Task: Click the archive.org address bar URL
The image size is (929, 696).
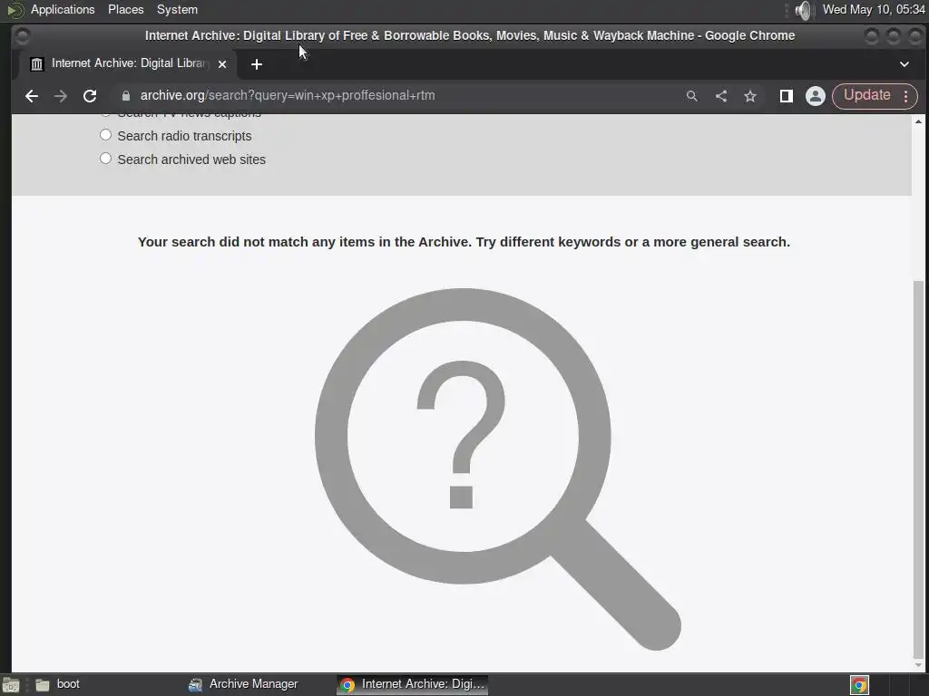Action: click(x=288, y=96)
